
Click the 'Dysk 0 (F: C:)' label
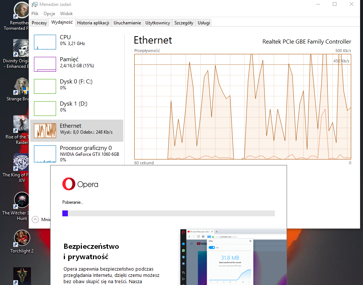tap(76, 82)
